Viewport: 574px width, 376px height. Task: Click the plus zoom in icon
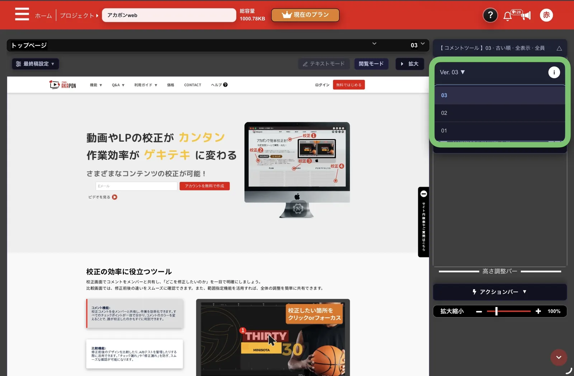point(538,311)
